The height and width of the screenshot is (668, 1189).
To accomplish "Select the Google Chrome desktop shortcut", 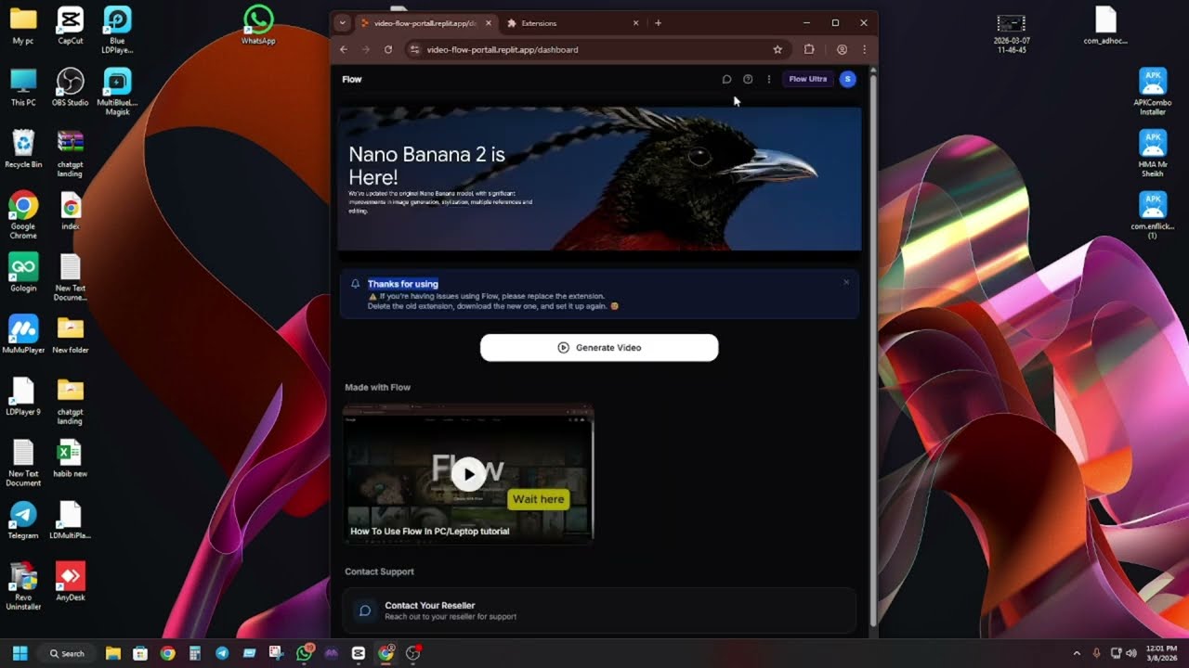I will pyautogui.click(x=23, y=215).
